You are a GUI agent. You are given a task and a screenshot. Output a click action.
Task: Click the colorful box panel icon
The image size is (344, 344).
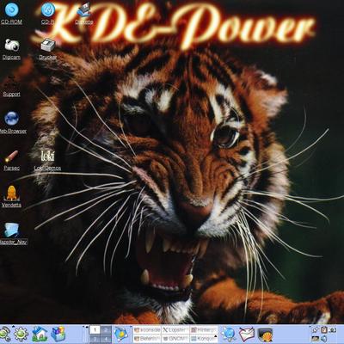point(58,334)
